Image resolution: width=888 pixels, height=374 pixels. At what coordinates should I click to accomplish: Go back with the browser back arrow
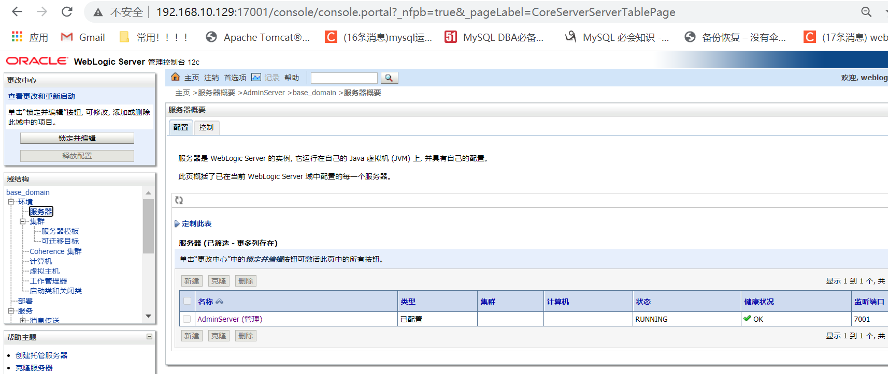[x=17, y=11]
